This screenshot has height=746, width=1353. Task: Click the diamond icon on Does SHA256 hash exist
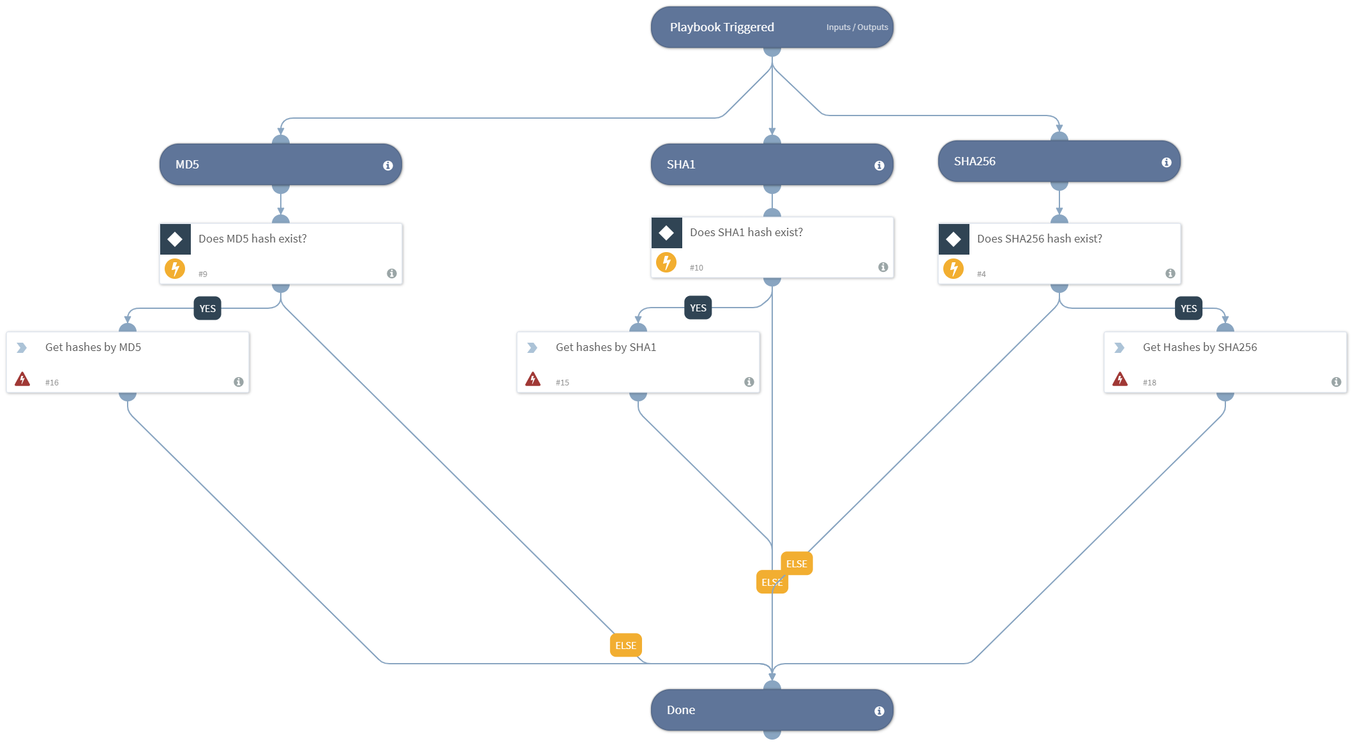click(953, 239)
